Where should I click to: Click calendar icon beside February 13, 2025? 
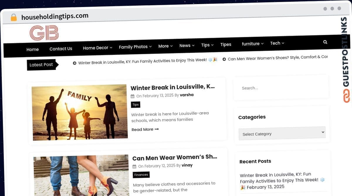[133, 96]
